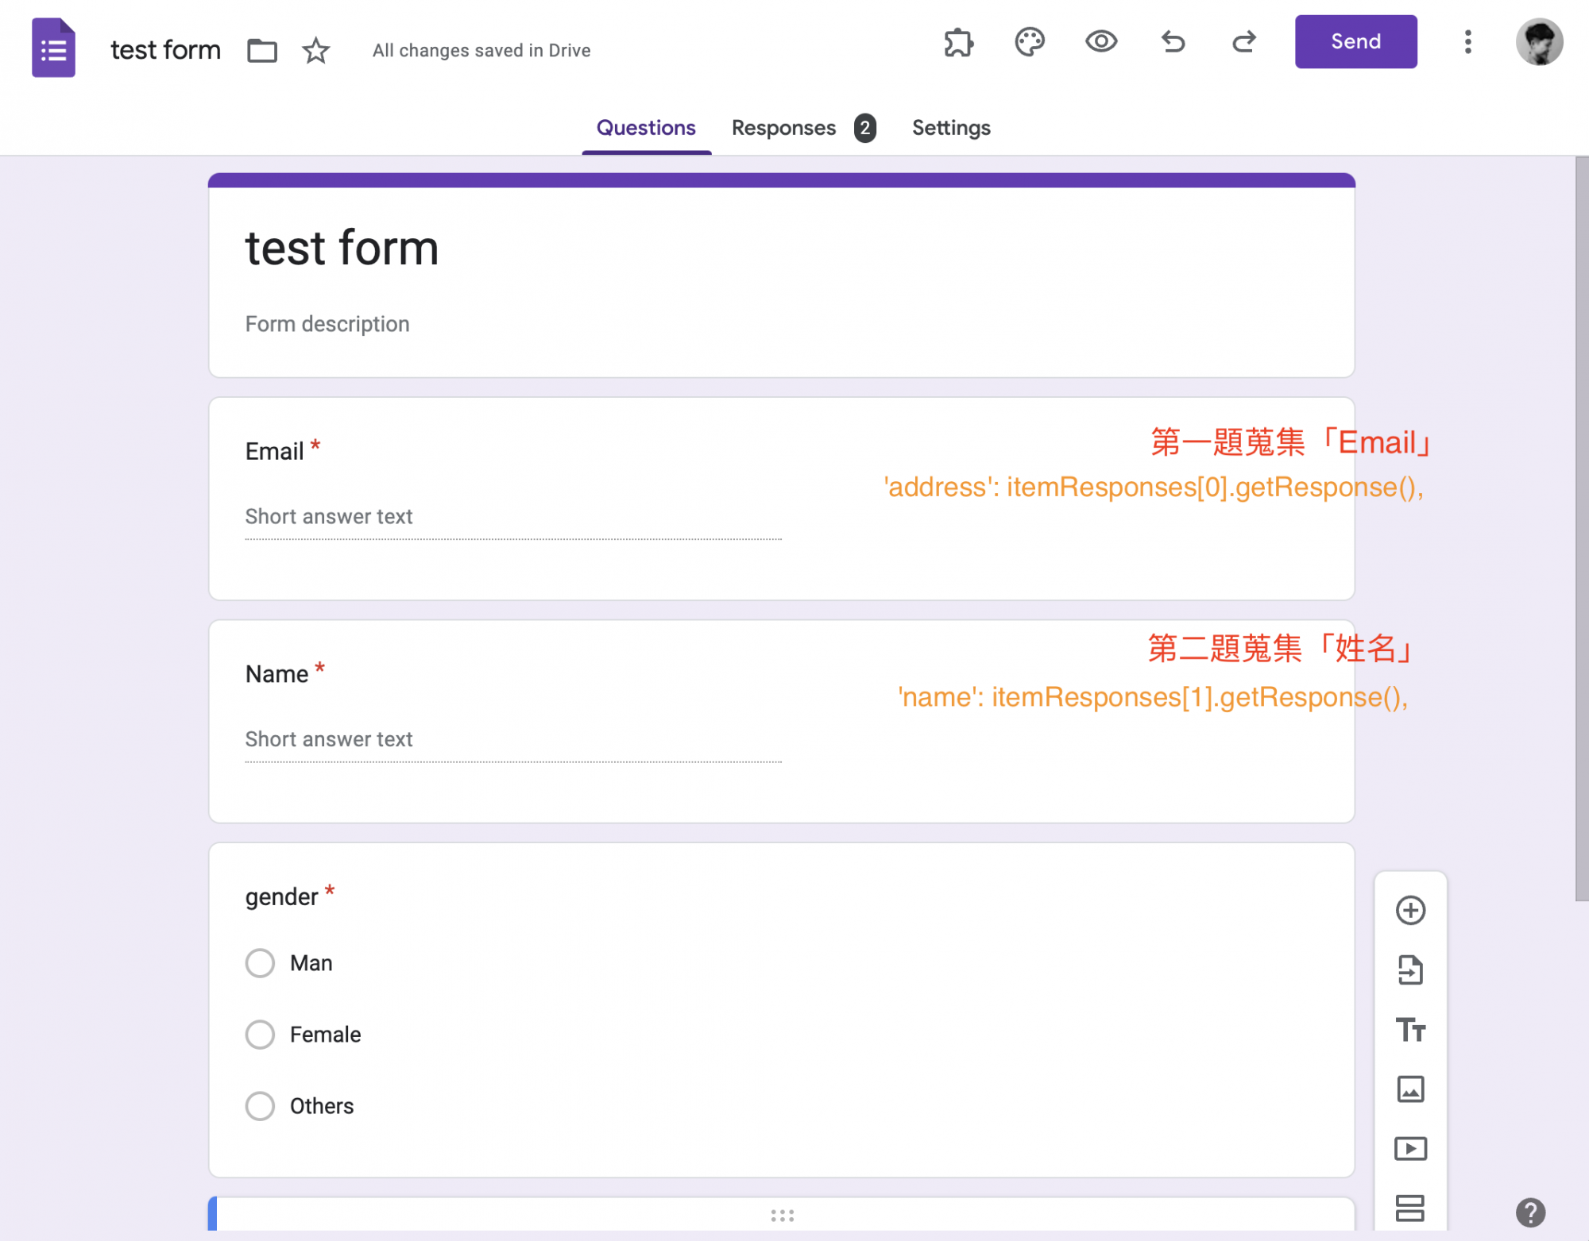Viewport: 1589px width, 1241px height.
Task: Select the Others radio option
Action: pos(260,1106)
